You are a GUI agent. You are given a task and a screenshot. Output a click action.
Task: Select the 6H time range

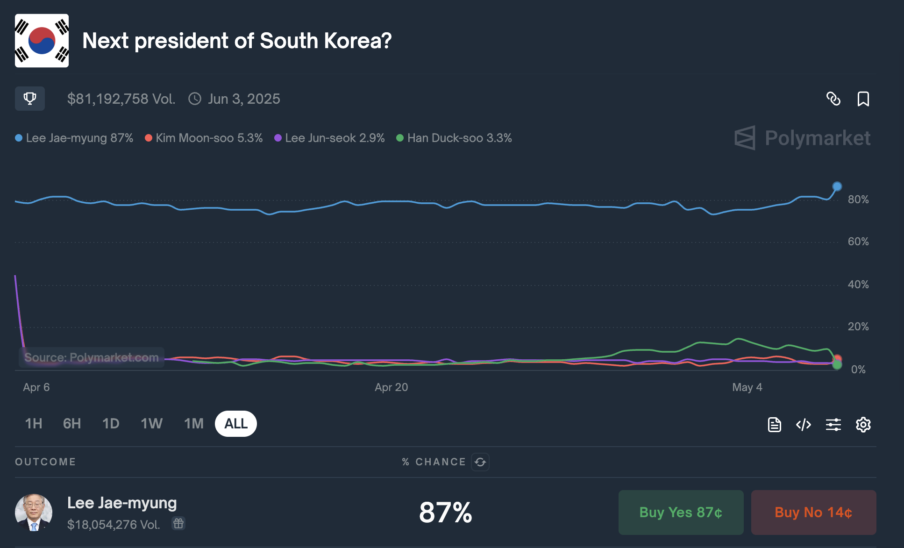[x=72, y=424]
